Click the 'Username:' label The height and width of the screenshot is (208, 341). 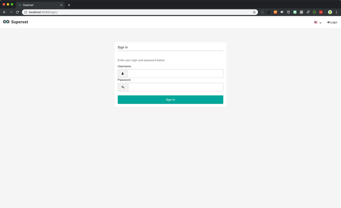click(x=125, y=66)
